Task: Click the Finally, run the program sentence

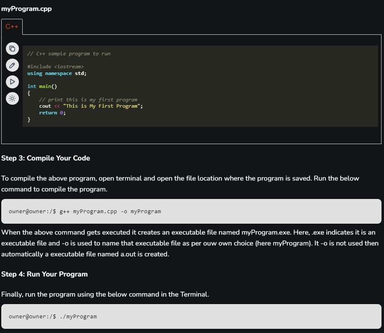Action: [105, 294]
